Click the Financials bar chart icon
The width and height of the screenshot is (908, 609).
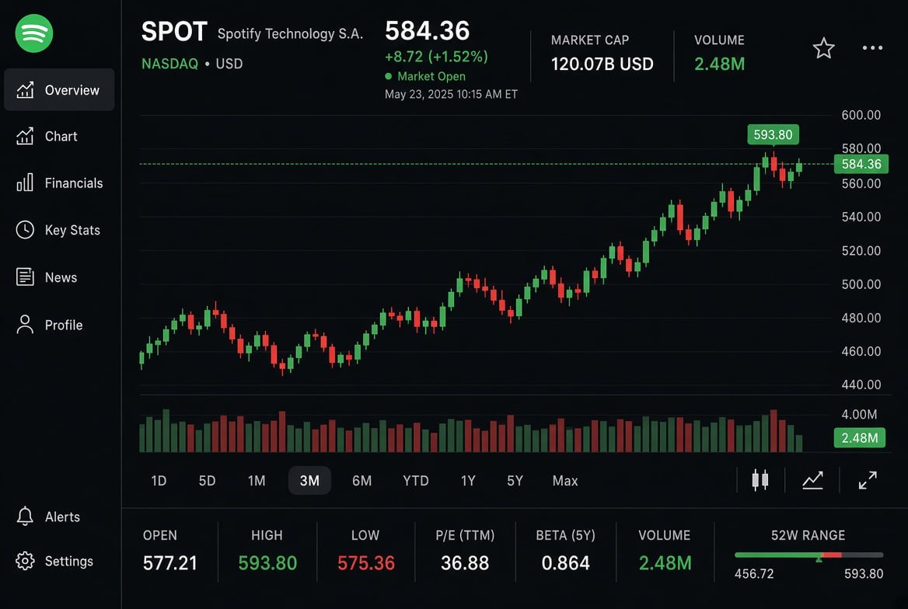point(25,183)
